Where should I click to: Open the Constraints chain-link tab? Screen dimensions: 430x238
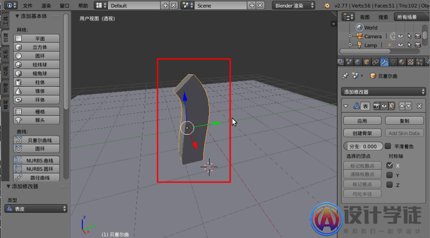(376, 62)
